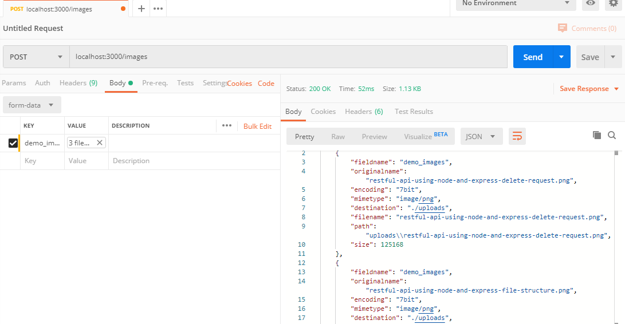This screenshot has width=625, height=324.
Task: Open the JSON format dropdown
Action: click(481, 137)
